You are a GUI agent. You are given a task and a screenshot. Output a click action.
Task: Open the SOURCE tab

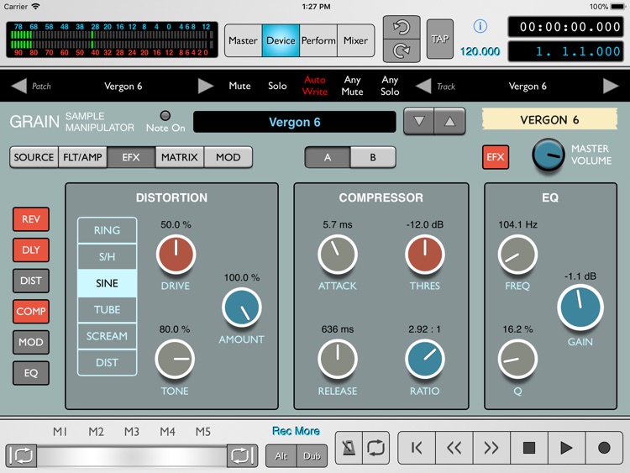(x=34, y=157)
